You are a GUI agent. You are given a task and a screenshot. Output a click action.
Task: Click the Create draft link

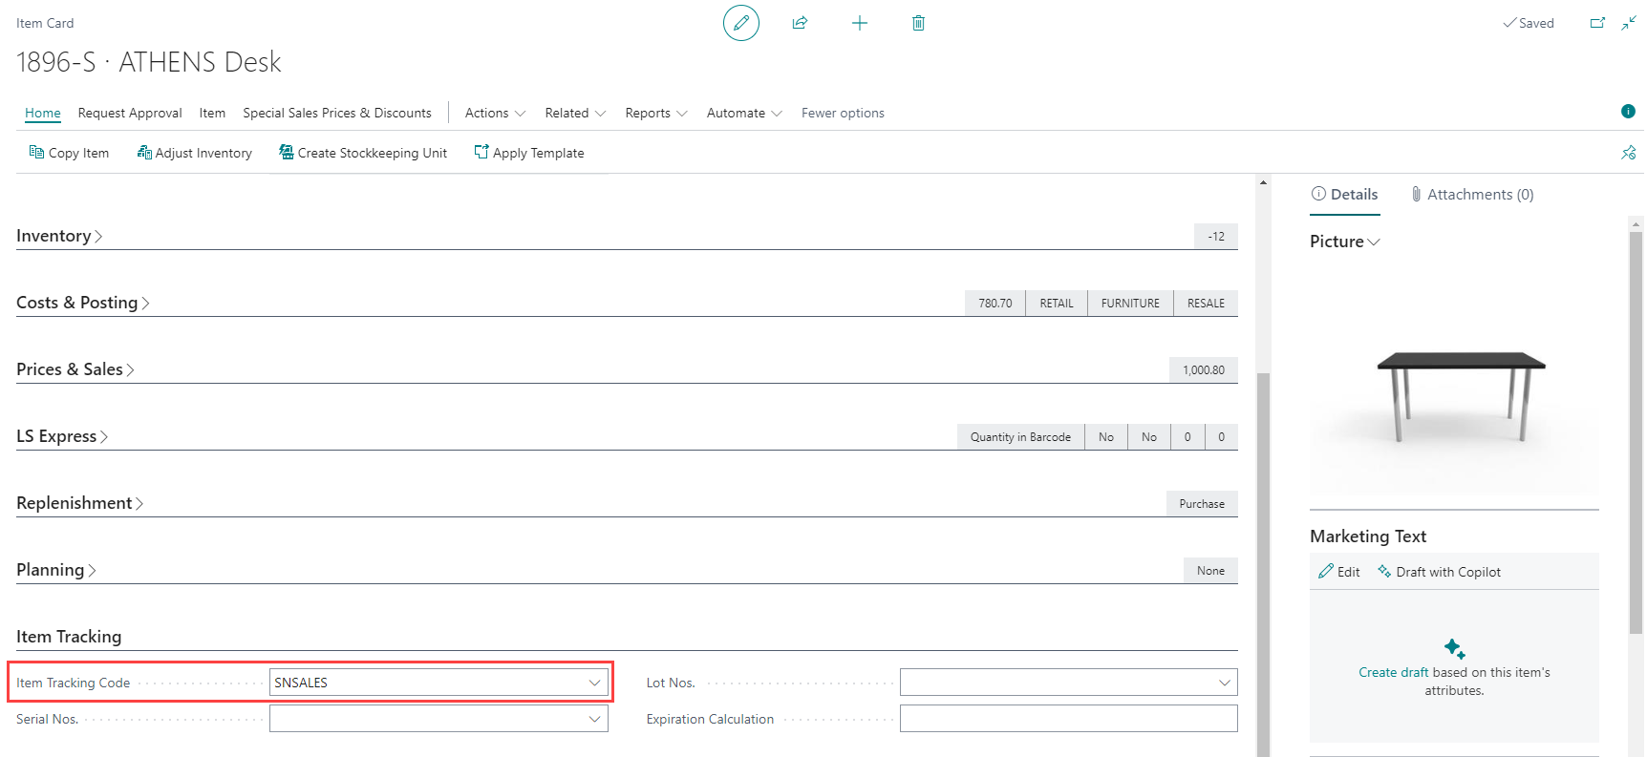(x=1393, y=672)
